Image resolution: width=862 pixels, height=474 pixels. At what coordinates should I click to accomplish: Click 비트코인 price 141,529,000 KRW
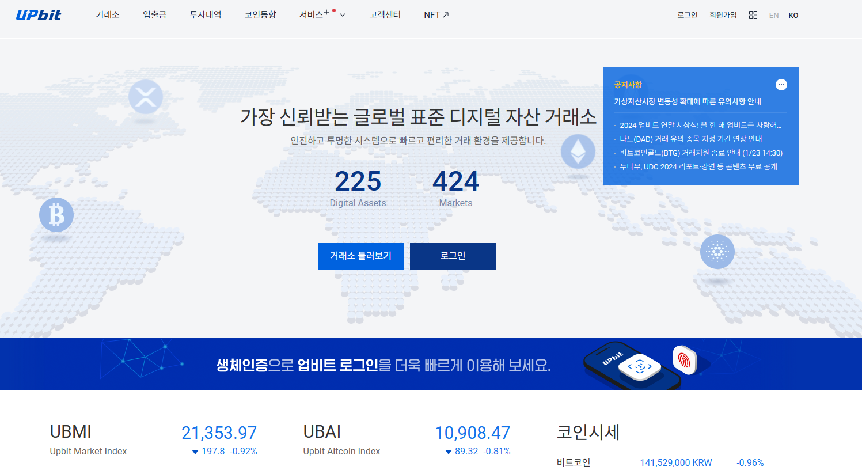(676, 463)
